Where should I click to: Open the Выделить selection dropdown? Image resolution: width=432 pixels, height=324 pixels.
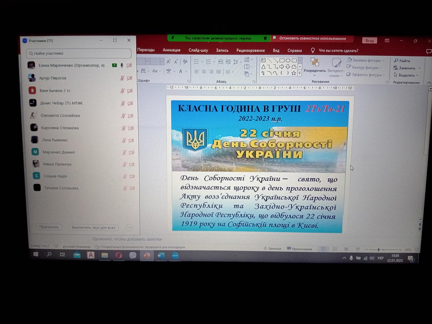pyautogui.click(x=406, y=75)
